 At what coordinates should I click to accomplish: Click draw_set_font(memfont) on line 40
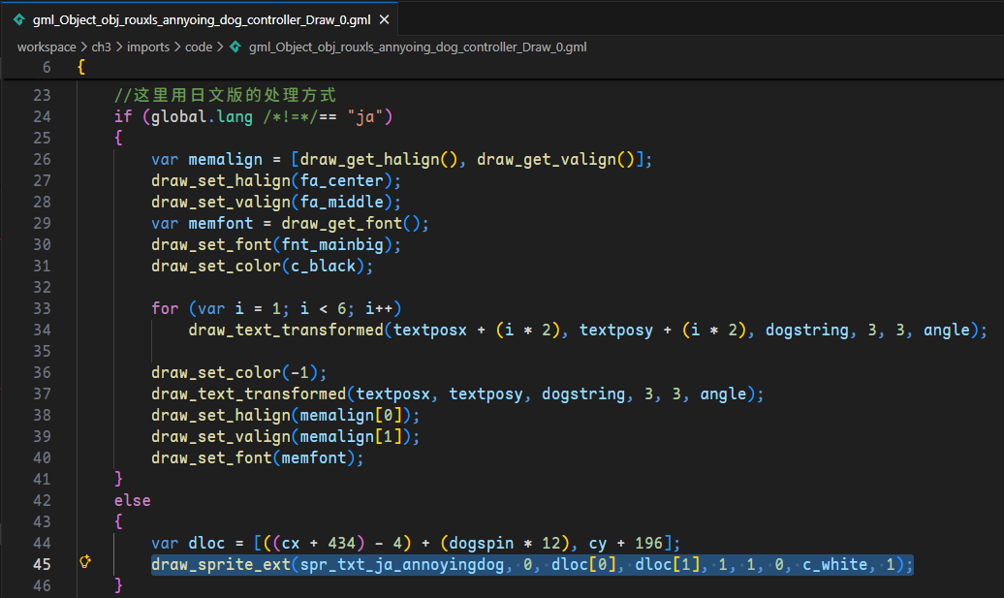(258, 457)
